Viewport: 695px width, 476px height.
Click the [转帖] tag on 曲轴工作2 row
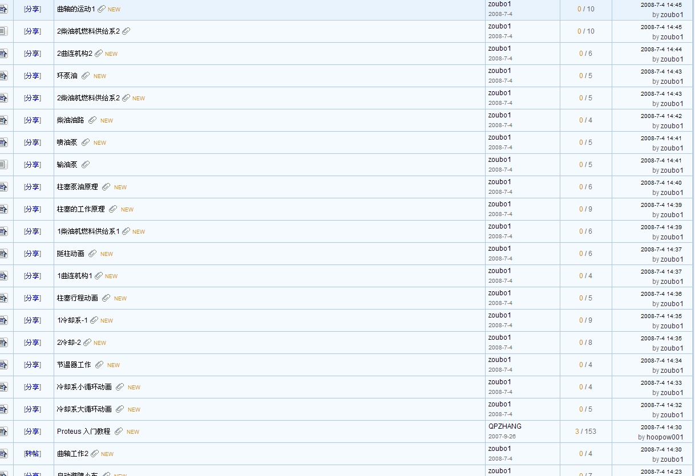pos(33,454)
